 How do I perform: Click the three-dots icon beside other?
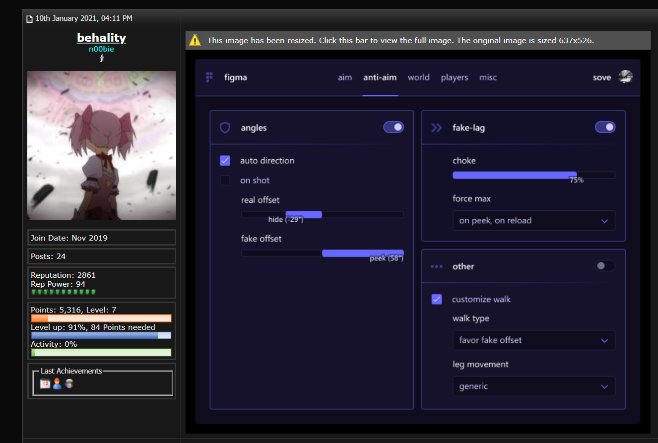(437, 266)
